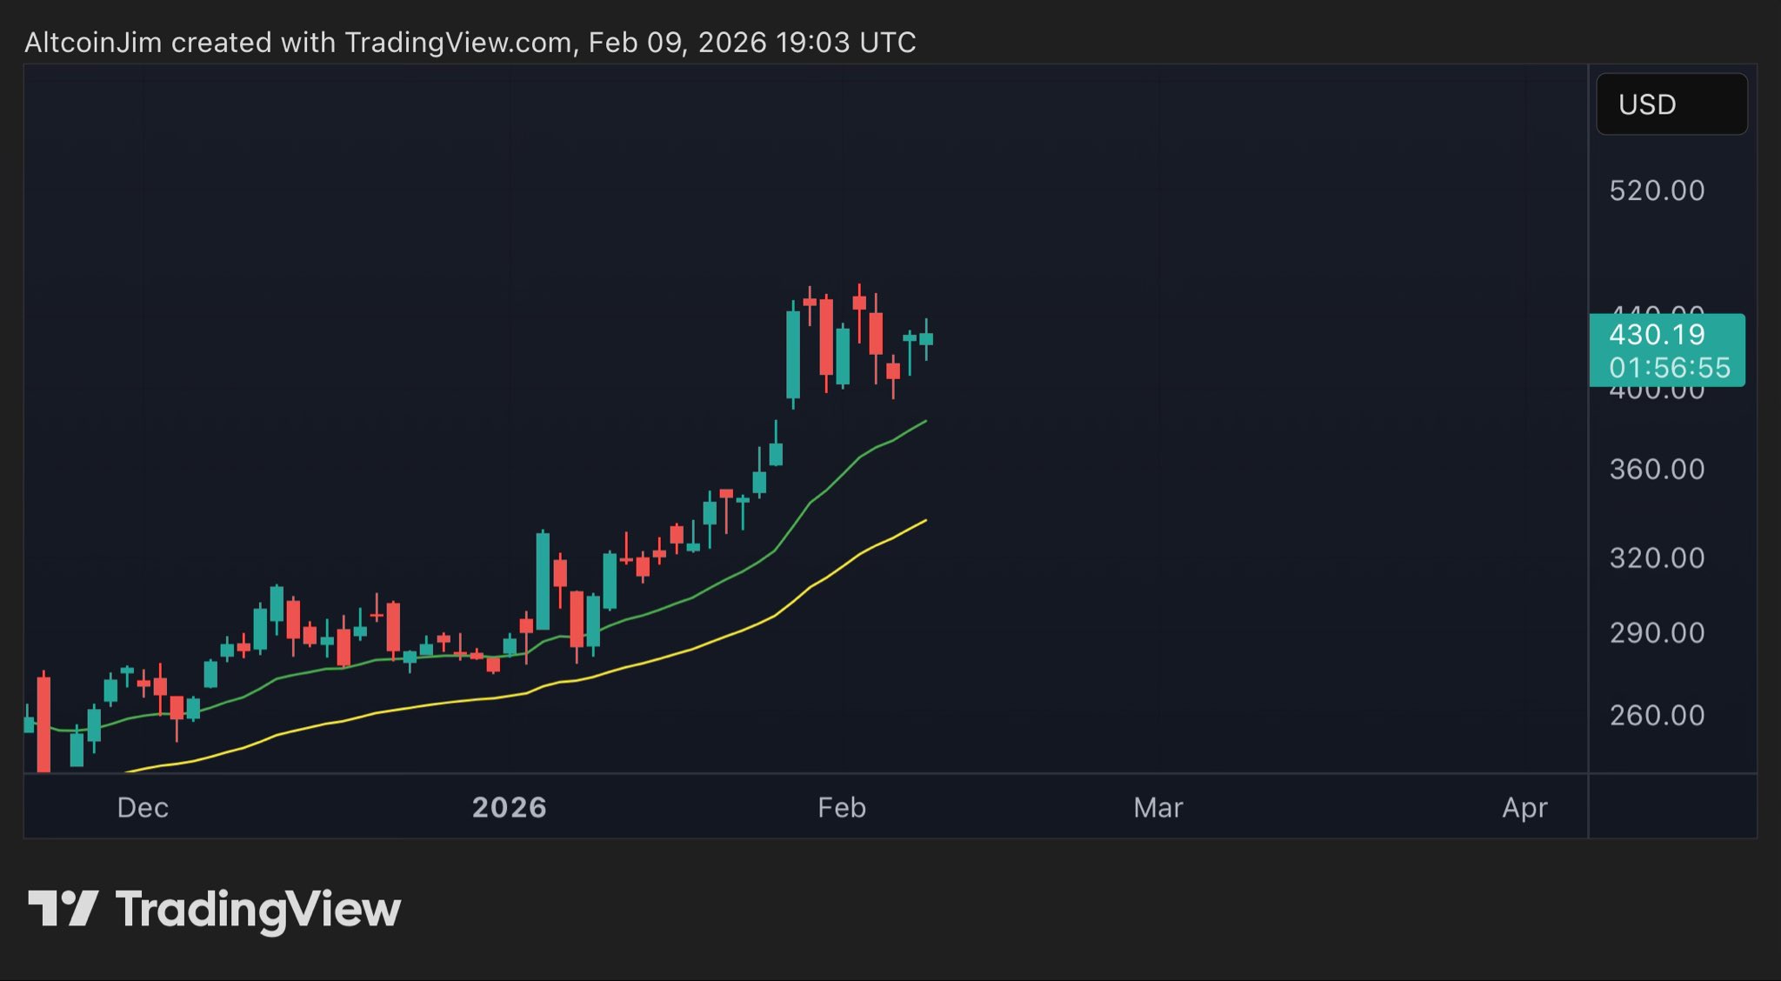1781x981 pixels.
Task: Click the countdown timer 01:56:55
Action: click(1669, 368)
